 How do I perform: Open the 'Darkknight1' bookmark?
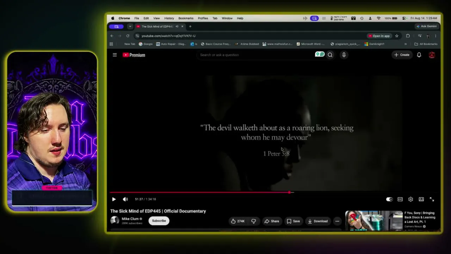pos(375,44)
